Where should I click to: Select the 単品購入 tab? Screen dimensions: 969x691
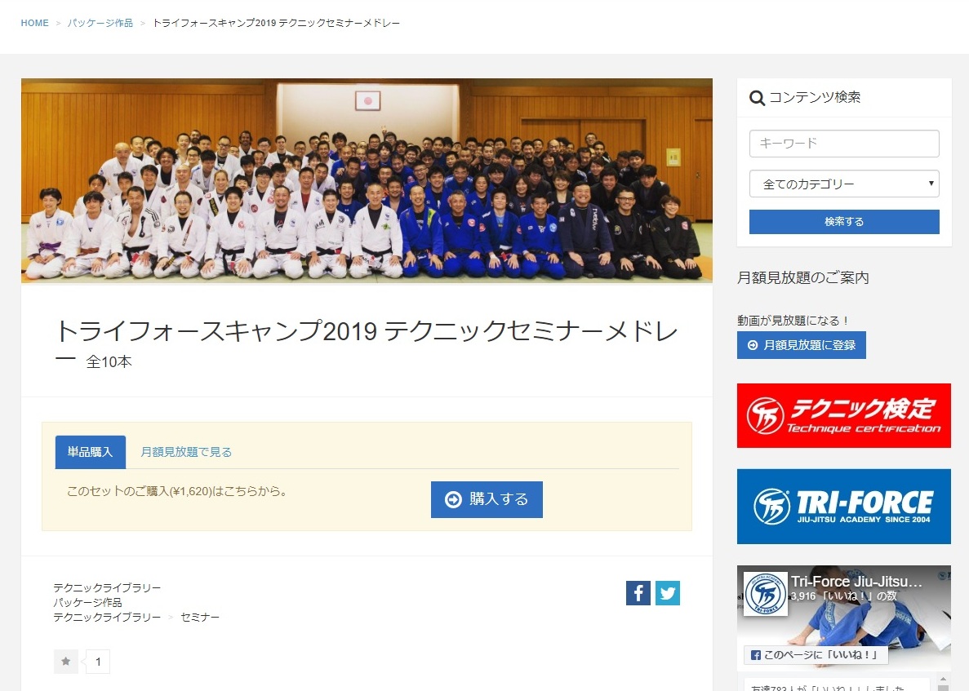coord(91,452)
